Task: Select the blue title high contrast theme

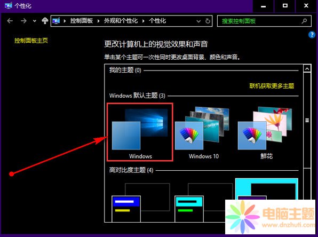Action: (140, 202)
